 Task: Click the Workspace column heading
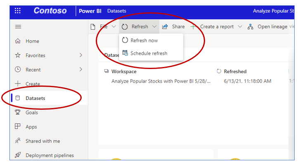(124, 72)
